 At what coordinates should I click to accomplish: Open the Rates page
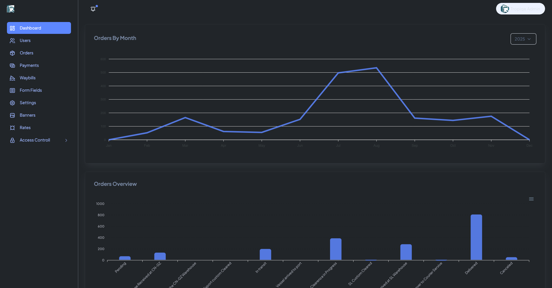[x=25, y=128]
